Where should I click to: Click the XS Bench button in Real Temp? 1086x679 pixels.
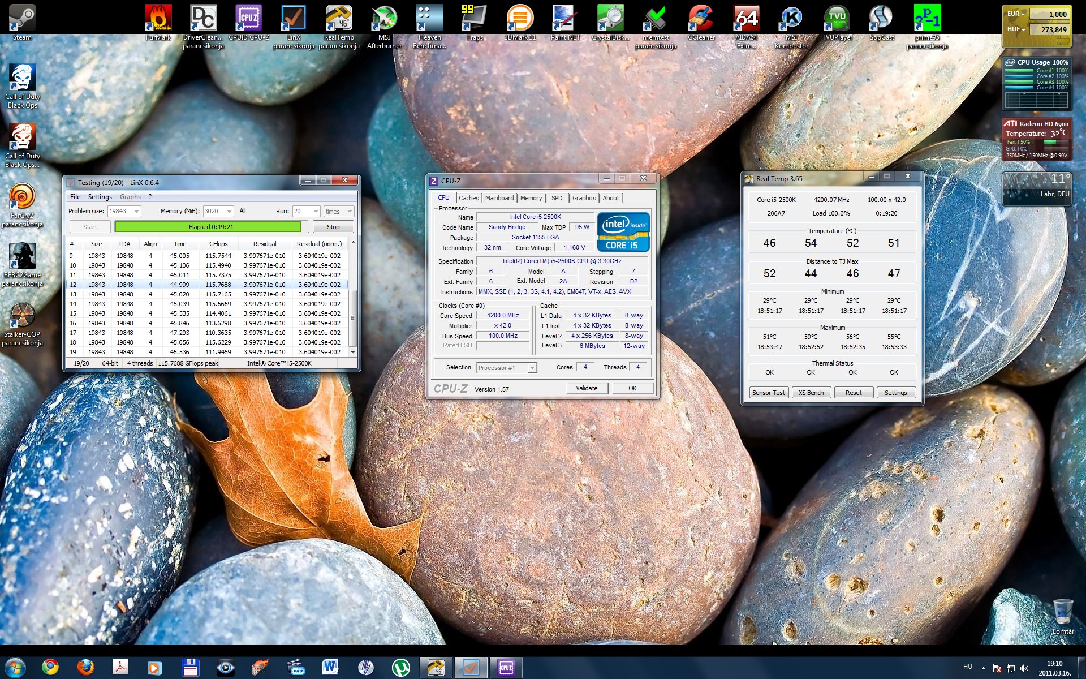[811, 393]
